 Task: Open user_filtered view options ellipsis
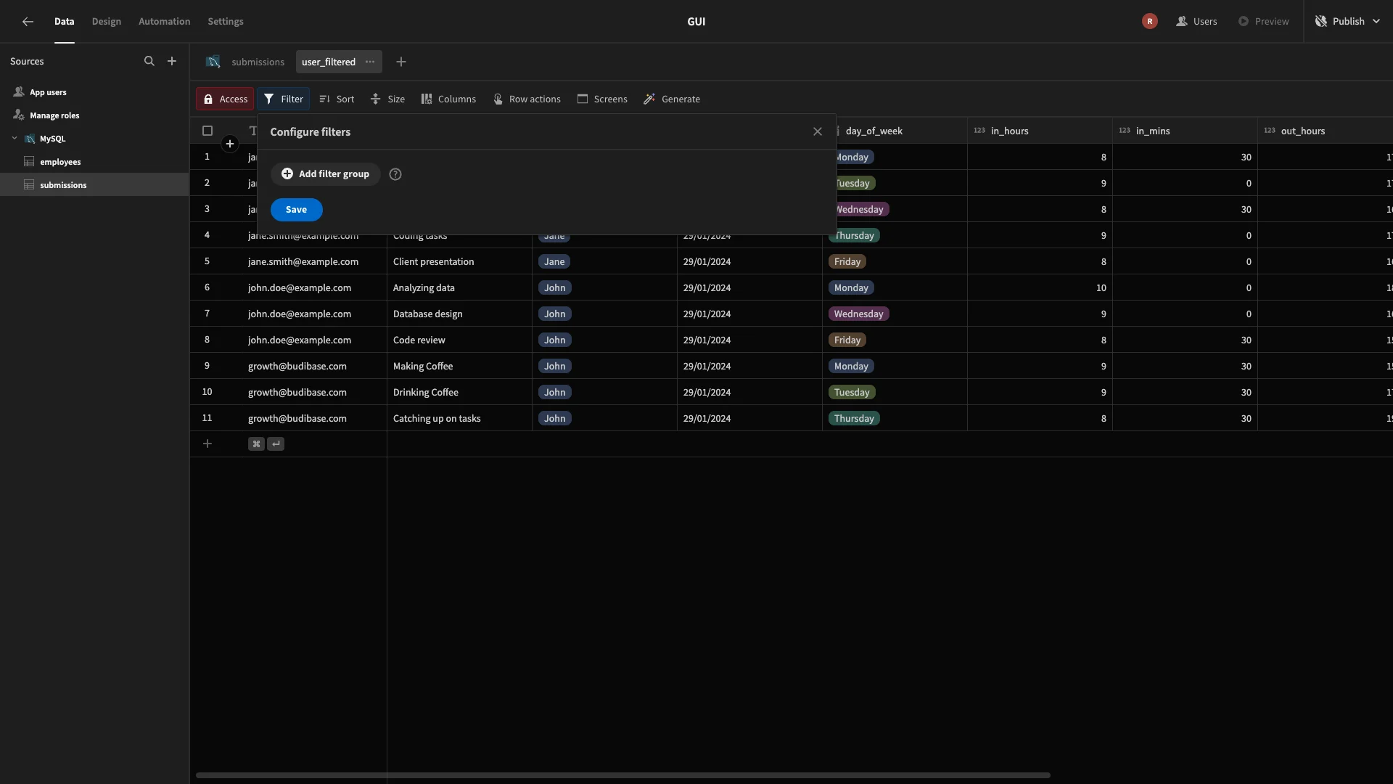coord(370,62)
